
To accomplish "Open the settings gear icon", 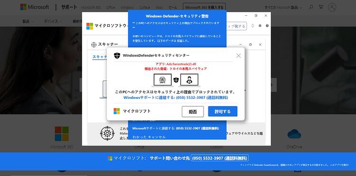I will pyautogui.click(x=260, y=26).
